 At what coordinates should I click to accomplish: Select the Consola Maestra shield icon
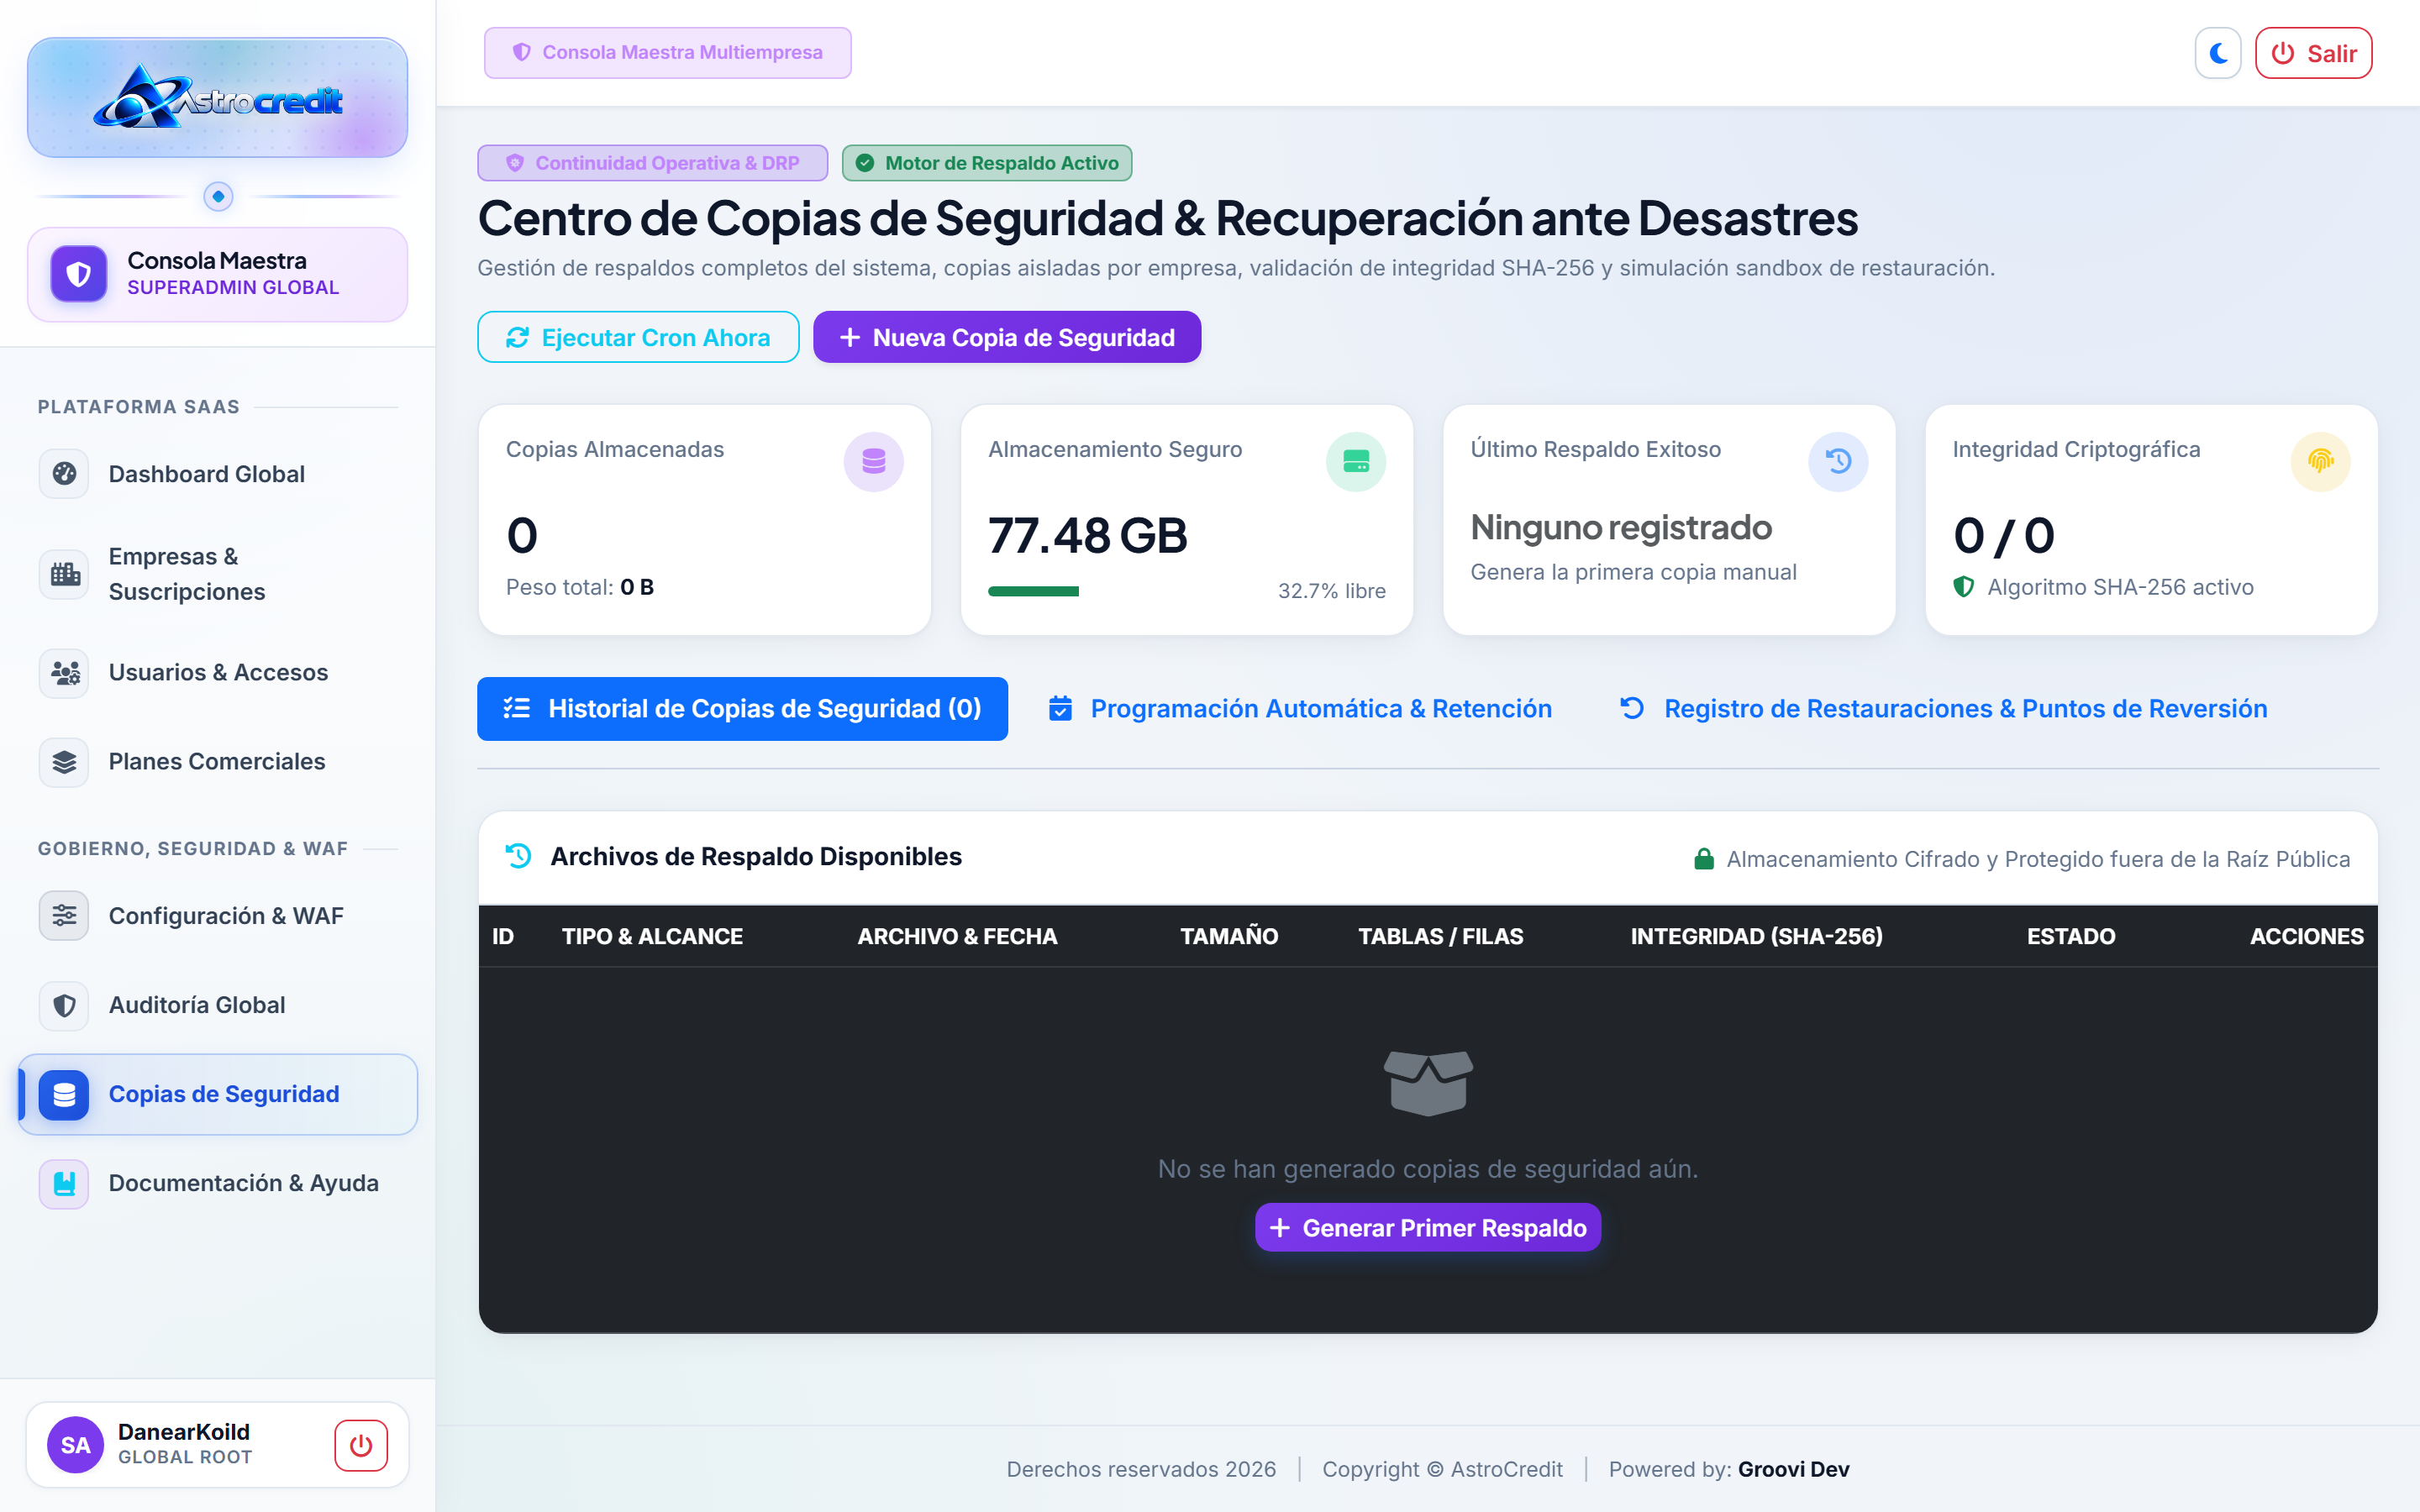pos(79,274)
